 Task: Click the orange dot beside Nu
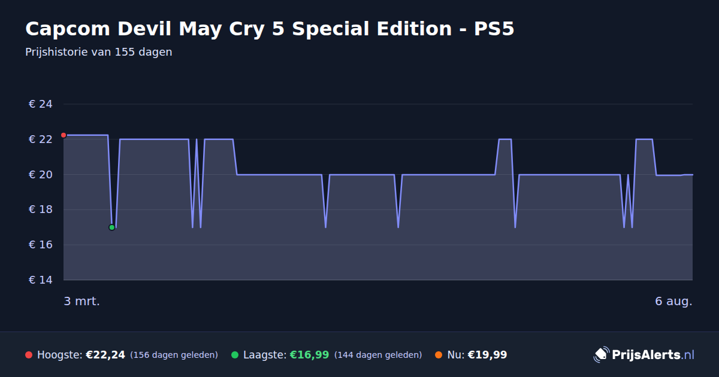pos(439,355)
